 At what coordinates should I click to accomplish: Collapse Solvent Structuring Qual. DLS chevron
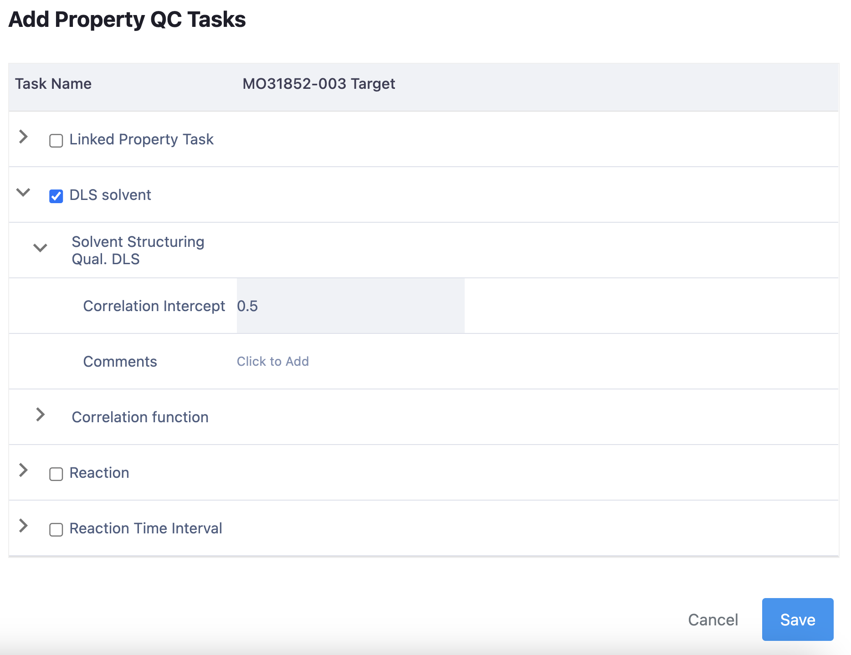point(40,248)
